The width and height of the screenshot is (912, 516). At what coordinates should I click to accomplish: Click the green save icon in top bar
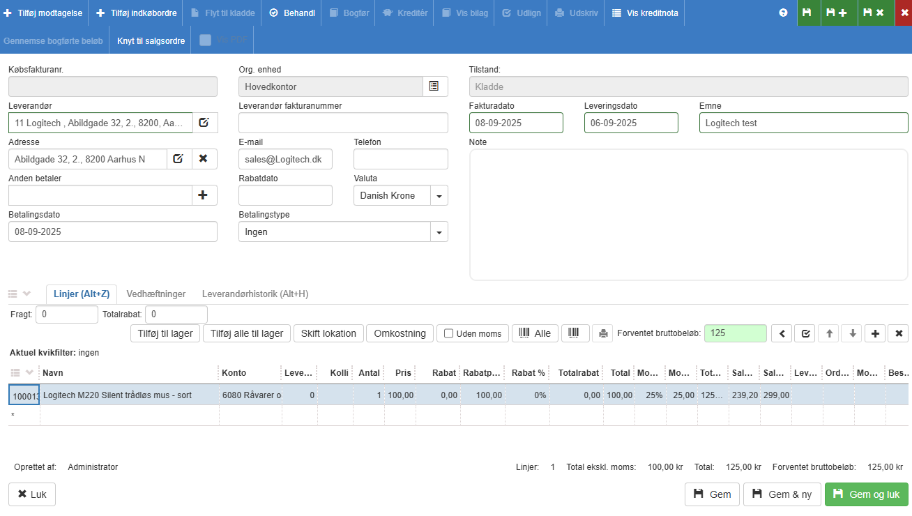coord(809,13)
